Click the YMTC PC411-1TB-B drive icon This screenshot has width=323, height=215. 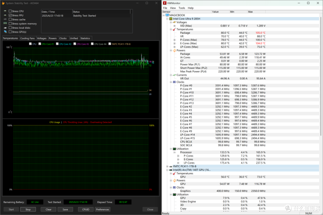tap(171, 166)
